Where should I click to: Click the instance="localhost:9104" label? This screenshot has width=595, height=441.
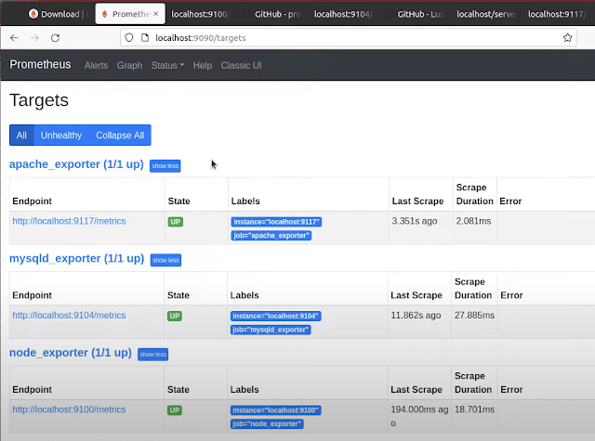coord(275,316)
